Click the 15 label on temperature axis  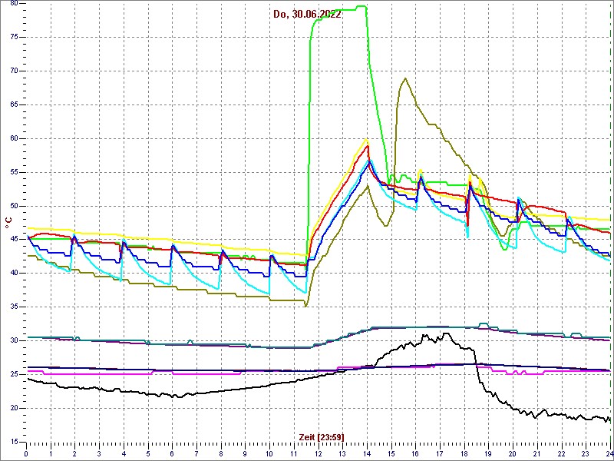(13, 441)
